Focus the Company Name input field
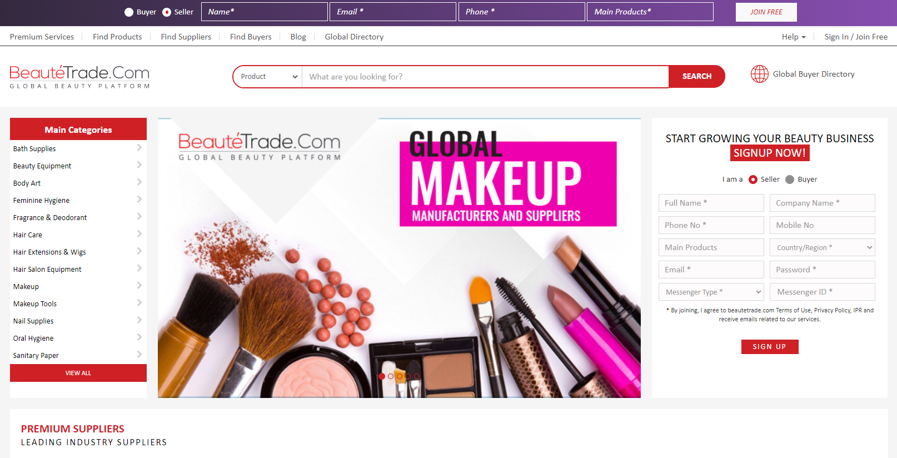Viewport: 897px width, 458px height. pyautogui.click(x=822, y=203)
